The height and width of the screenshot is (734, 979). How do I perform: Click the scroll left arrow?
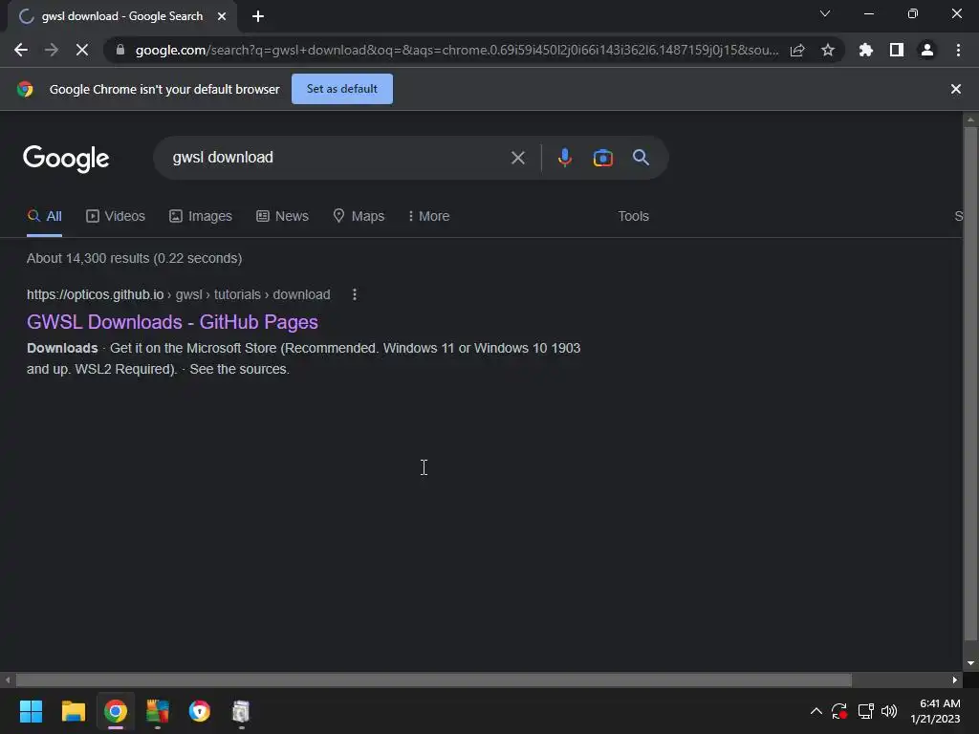tap(7, 680)
